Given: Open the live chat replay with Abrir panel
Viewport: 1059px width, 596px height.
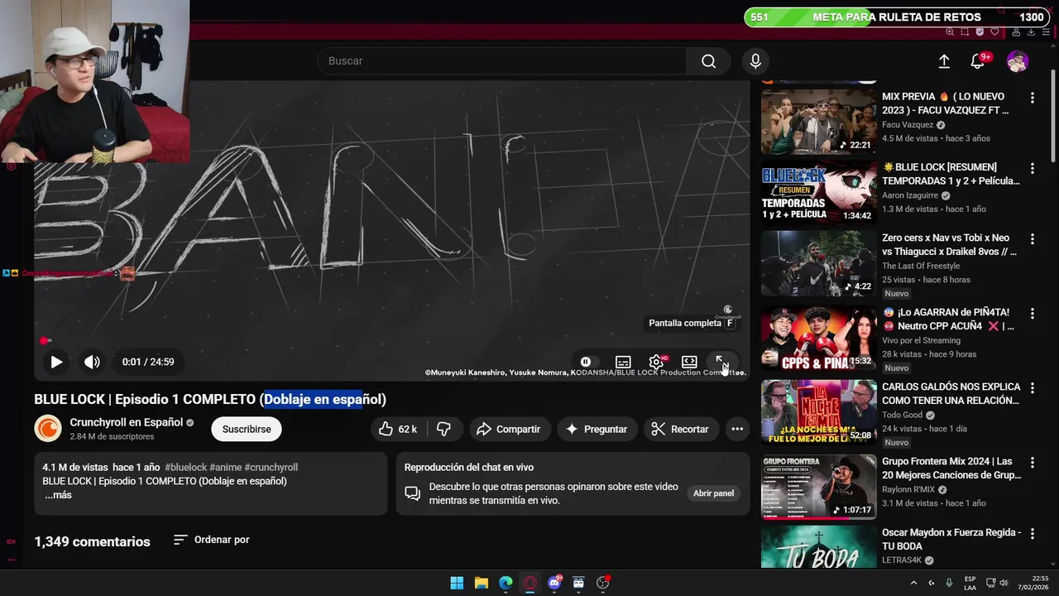Looking at the screenshot, I should (713, 493).
